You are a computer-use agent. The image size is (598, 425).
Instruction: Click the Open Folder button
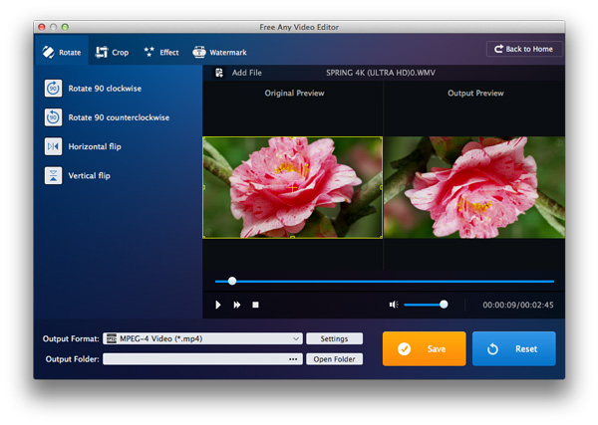click(x=334, y=358)
